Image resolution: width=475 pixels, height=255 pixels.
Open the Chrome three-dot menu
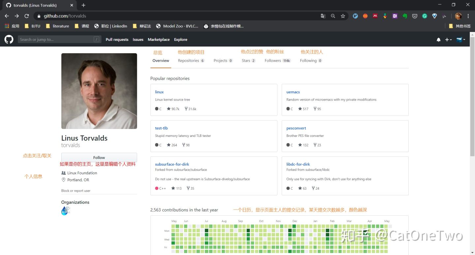468,16
